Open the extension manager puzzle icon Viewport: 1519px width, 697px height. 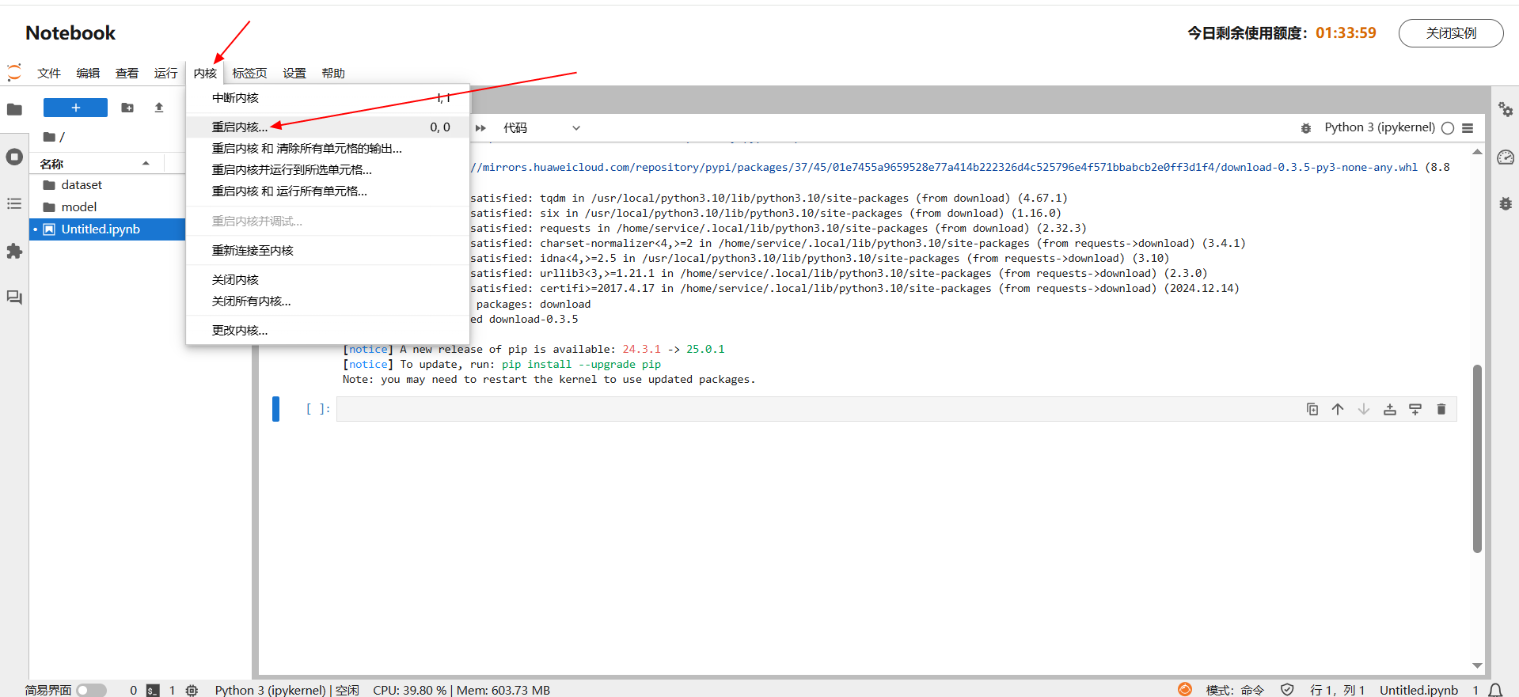14,251
